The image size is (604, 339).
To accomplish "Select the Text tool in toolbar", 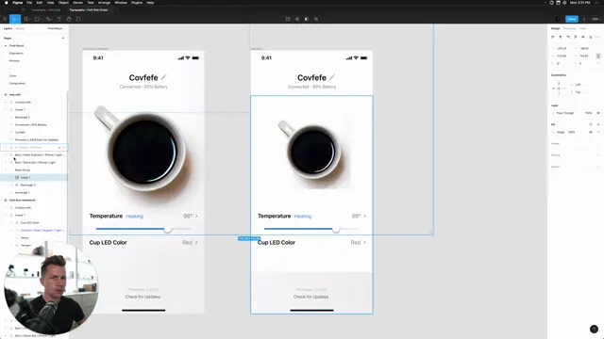I will click(x=59, y=19).
